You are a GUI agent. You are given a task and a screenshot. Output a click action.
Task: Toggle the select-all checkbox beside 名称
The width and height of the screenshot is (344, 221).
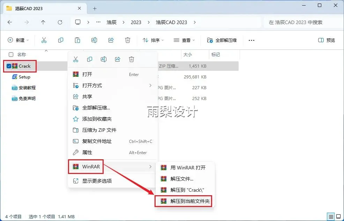11,54
